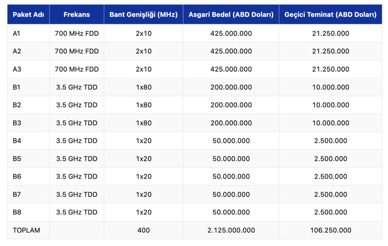This screenshot has width=388, height=246.
Task: Select the "Geçici Teminat (ABD Doları)" header
Action: pyautogui.click(x=330, y=15)
